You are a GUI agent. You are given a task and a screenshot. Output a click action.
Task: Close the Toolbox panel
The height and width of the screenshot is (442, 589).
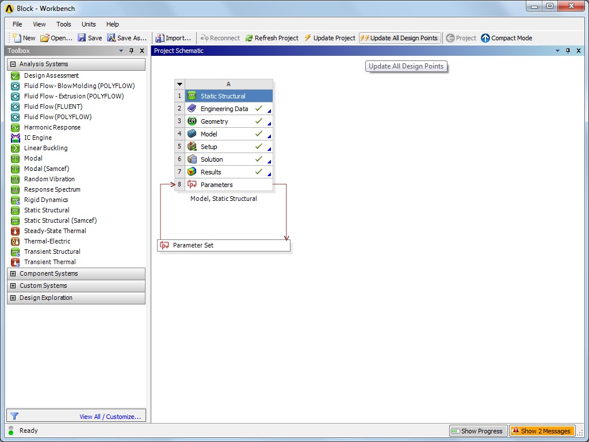[x=142, y=51]
